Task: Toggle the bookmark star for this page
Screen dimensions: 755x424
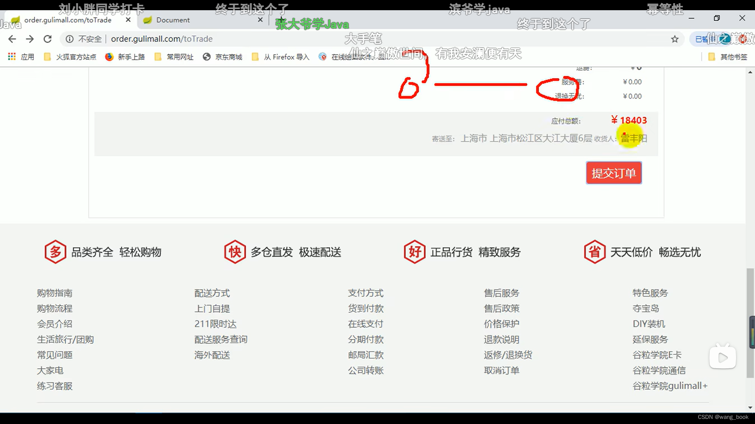Action: (x=675, y=39)
